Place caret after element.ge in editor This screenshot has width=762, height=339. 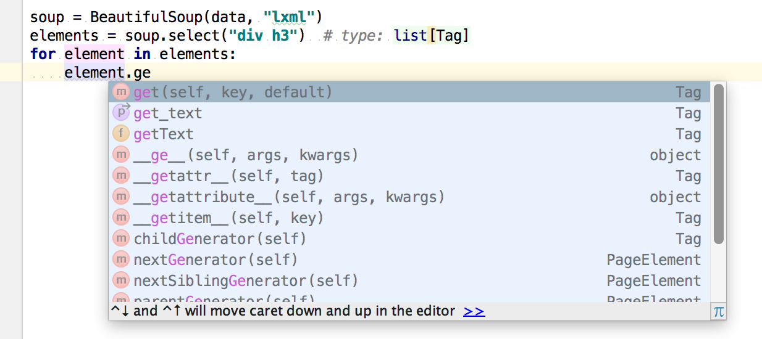[x=151, y=73]
